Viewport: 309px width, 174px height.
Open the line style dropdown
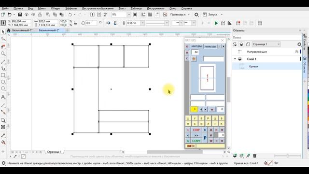(x=167, y=23)
